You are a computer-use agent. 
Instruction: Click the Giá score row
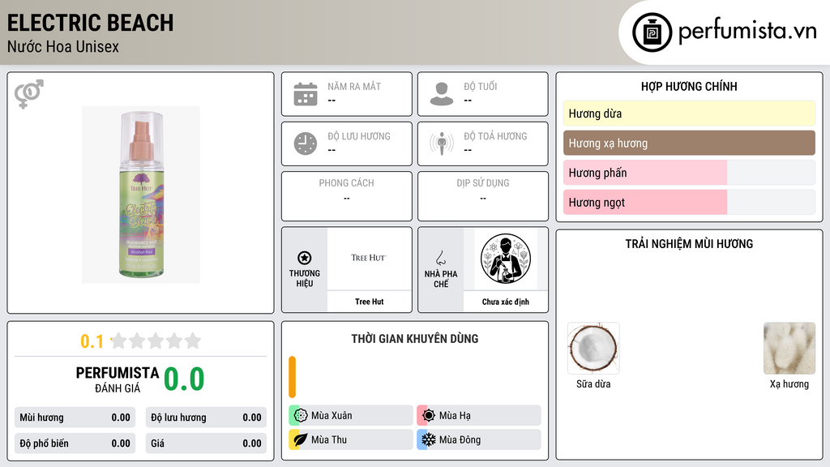pyautogui.click(x=206, y=443)
